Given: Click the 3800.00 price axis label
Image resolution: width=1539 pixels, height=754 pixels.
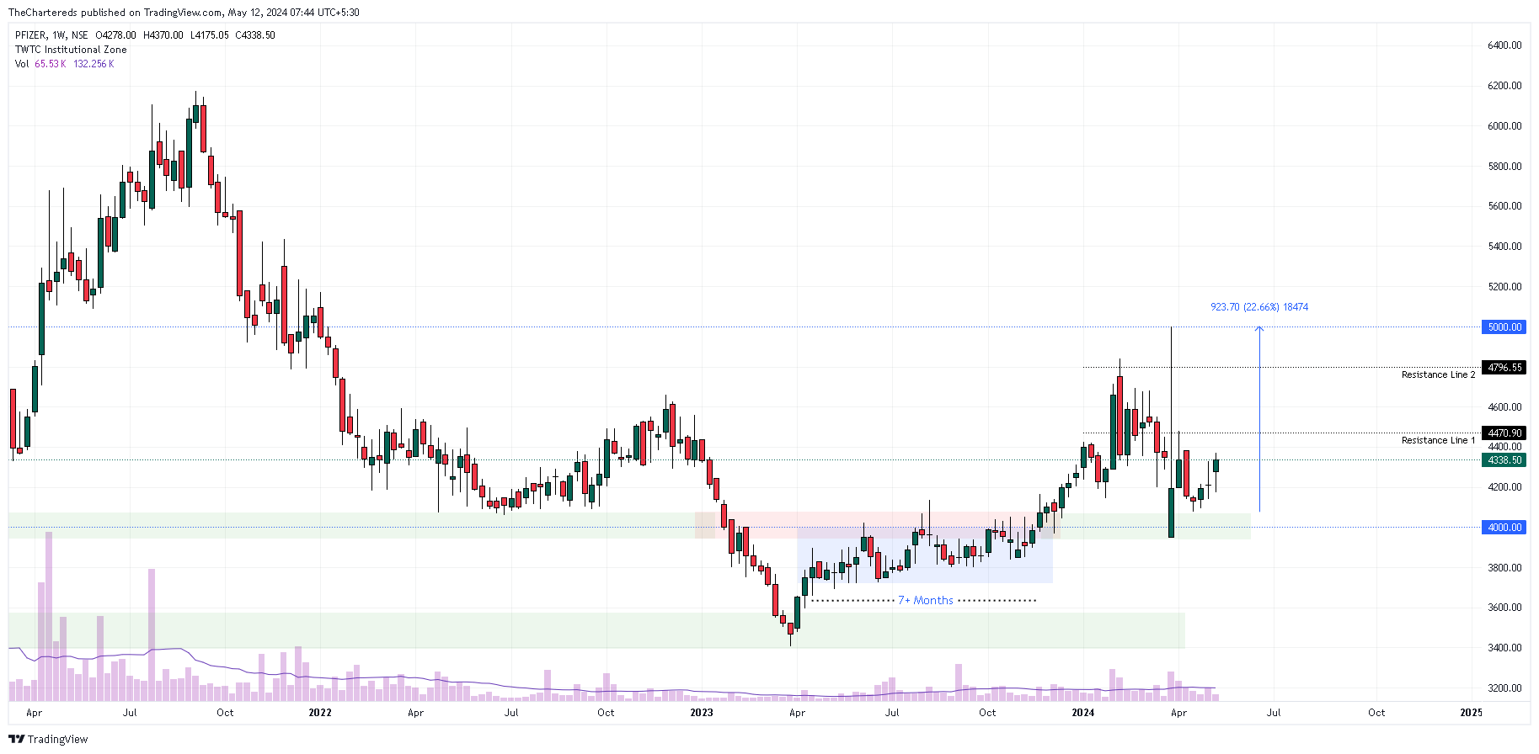Looking at the screenshot, I should [x=1504, y=568].
